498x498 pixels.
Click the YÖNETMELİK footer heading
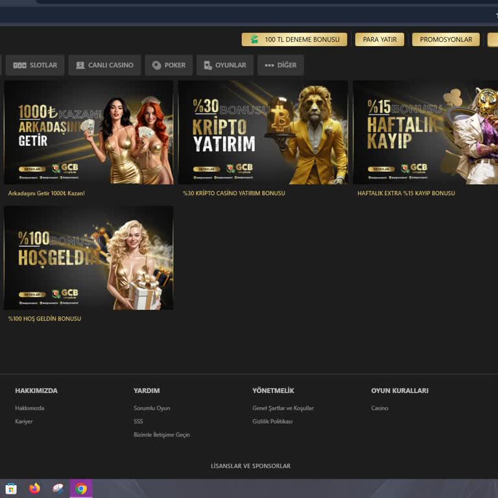(x=274, y=390)
